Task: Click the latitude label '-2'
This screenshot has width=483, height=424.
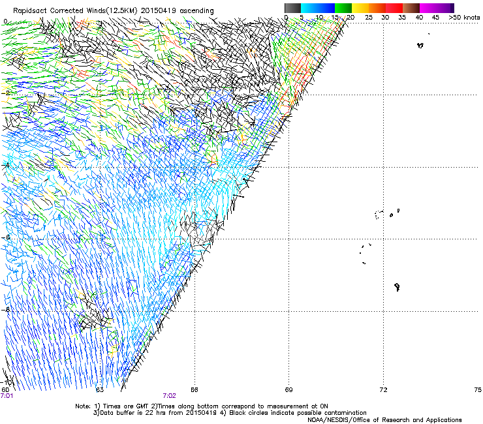Action: tap(5, 93)
